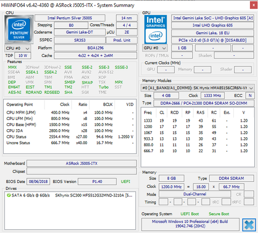
Task: Click the BIOS Date field
Action: [x=38, y=181]
